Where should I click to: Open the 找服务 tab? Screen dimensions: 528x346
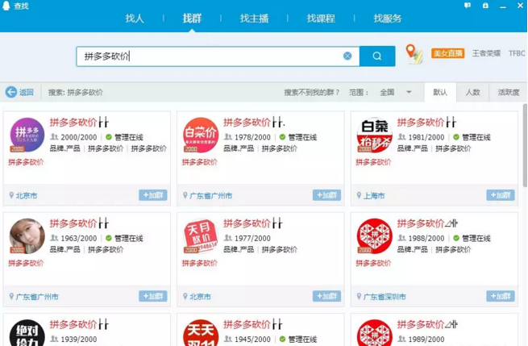(388, 19)
